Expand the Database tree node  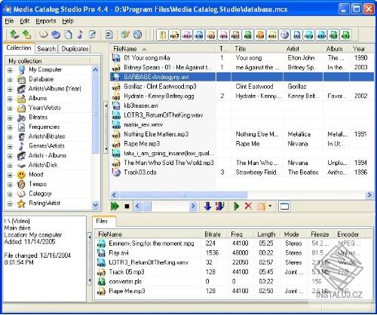10,80
